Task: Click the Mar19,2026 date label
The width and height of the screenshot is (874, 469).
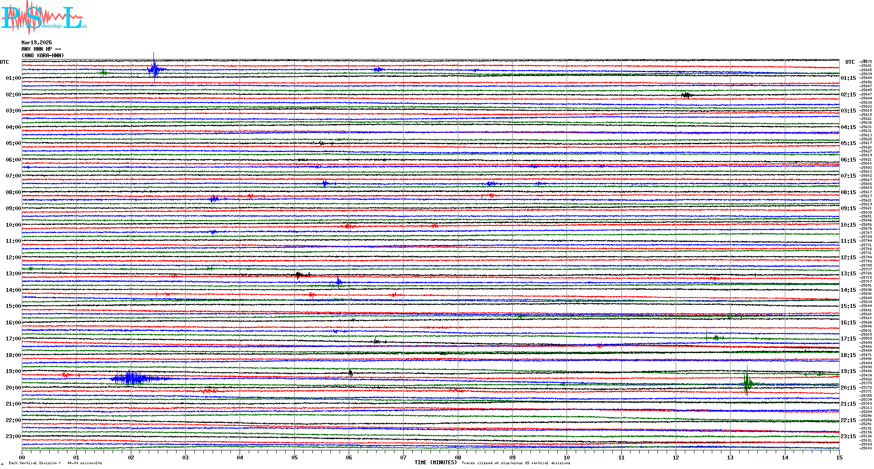Action: point(37,43)
